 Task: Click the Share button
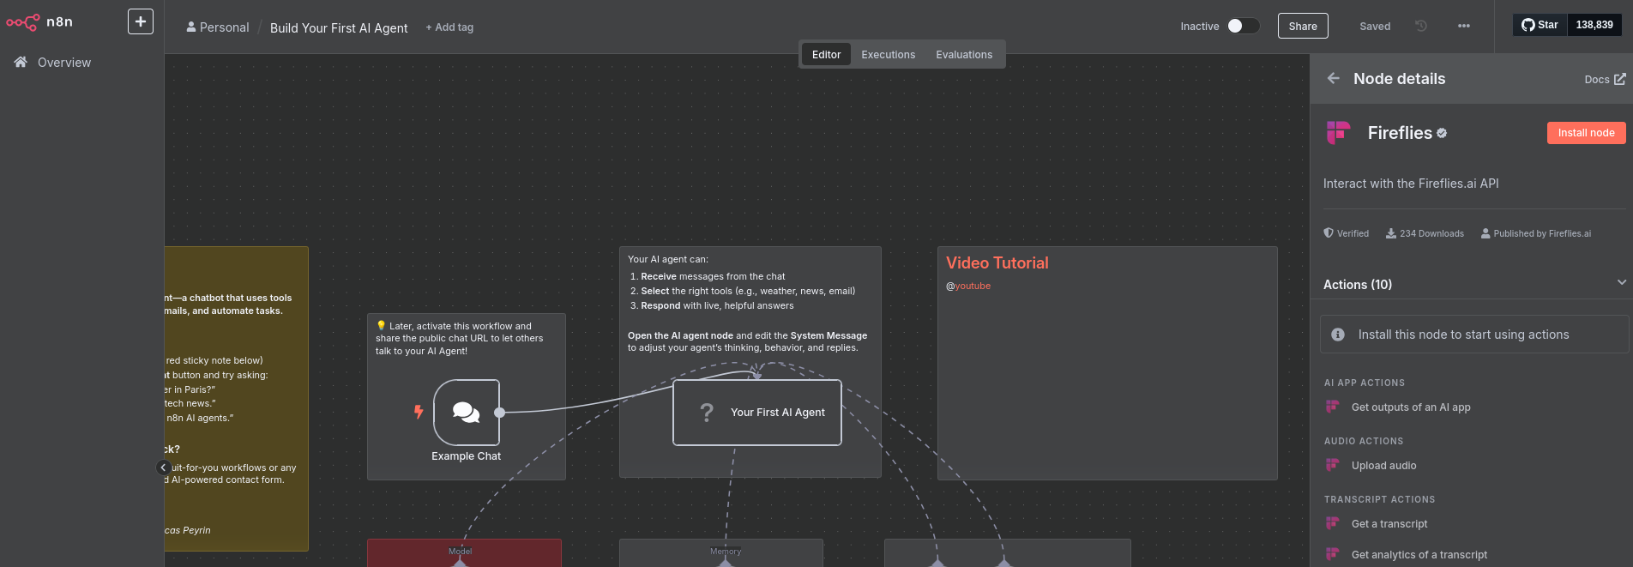[1303, 26]
